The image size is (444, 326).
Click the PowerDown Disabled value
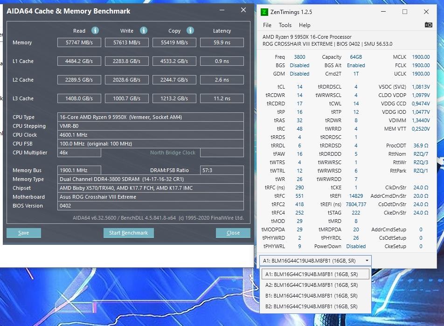point(356,246)
